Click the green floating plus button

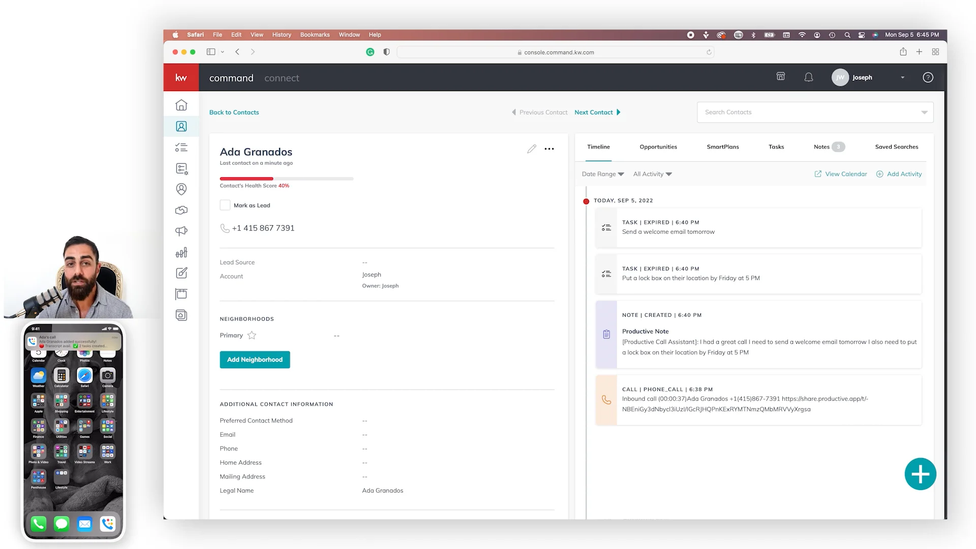tap(920, 474)
